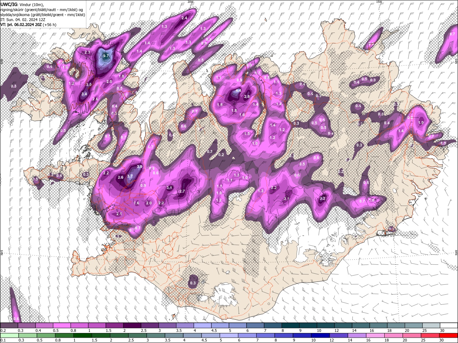Screen dimensions: 458x343
Task: Click the 2.8 value label on the map
Action: click(x=247, y=96)
